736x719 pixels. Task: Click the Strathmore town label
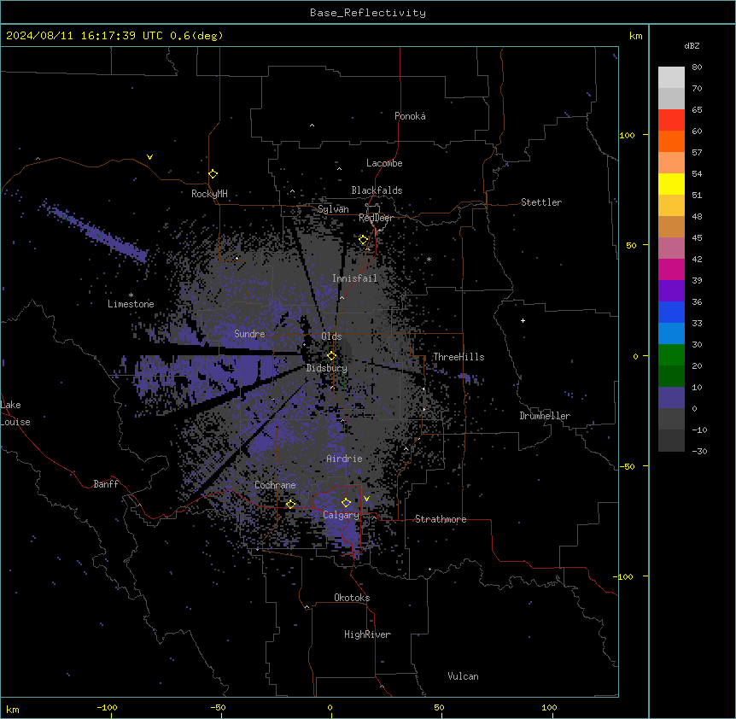[x=441, y=519]
